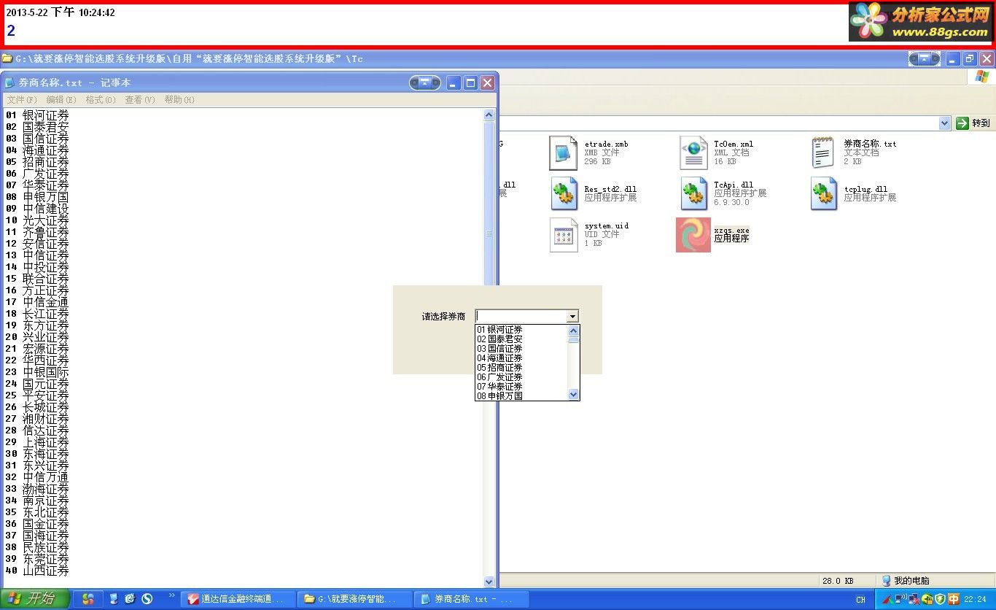Choose 05 招商证券 in dropdown list
The width and height of the screenshot is (996, 610).
pyautogui.click(x=522, y=368)
